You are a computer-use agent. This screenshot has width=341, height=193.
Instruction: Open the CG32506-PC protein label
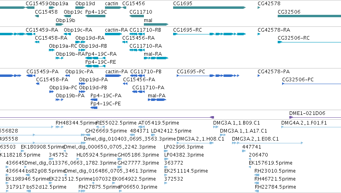click(x=298, y=80)
